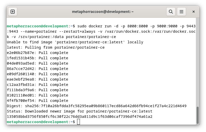Click the 'latest: Pulling from' line
This screenshot has width=206, height=132.
pyautogui.click(x=56, y=47)
